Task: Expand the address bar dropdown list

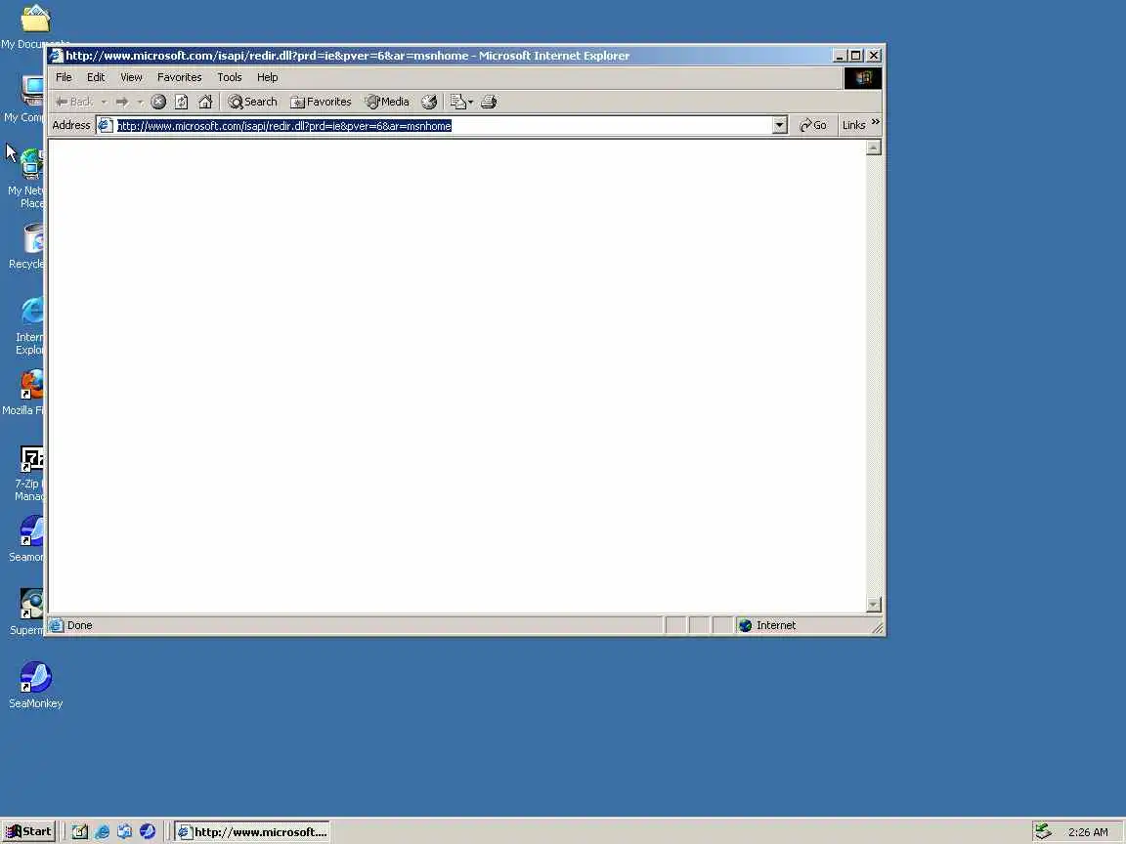Action: (780, 126)
